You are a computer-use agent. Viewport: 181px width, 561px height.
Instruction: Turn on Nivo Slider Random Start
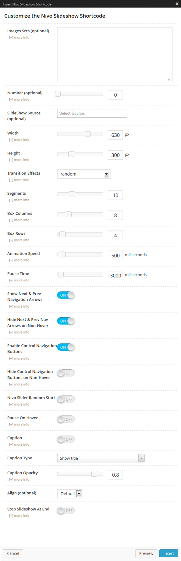point(66,399)
